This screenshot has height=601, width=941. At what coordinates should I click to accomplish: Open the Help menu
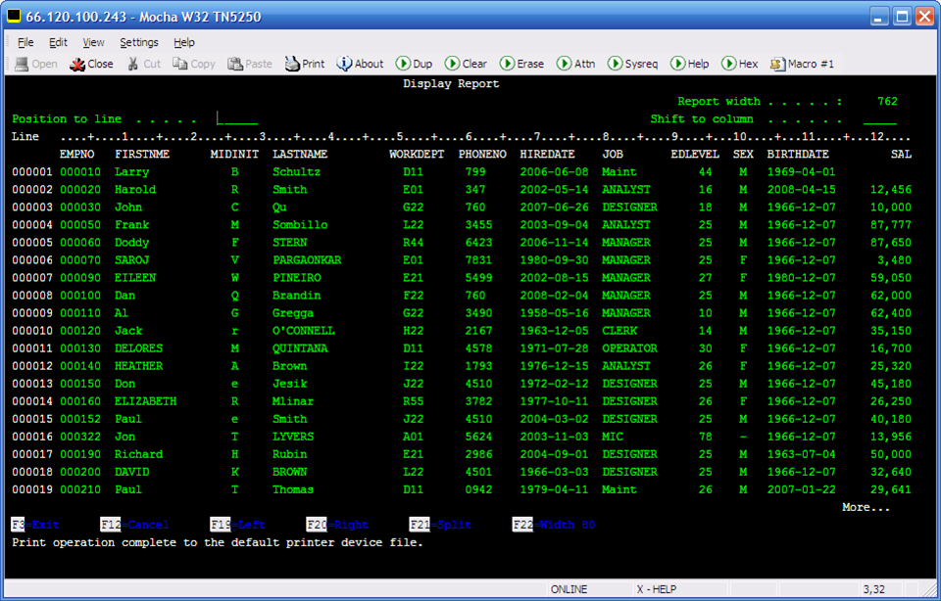[x=184, y=42]
